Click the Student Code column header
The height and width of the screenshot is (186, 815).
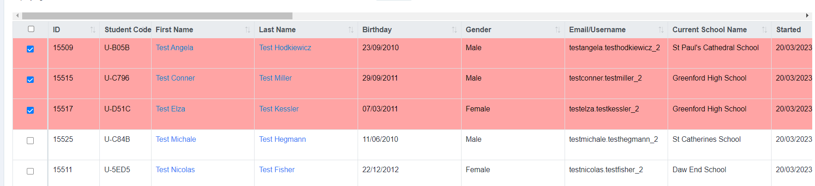coord(128,29)
